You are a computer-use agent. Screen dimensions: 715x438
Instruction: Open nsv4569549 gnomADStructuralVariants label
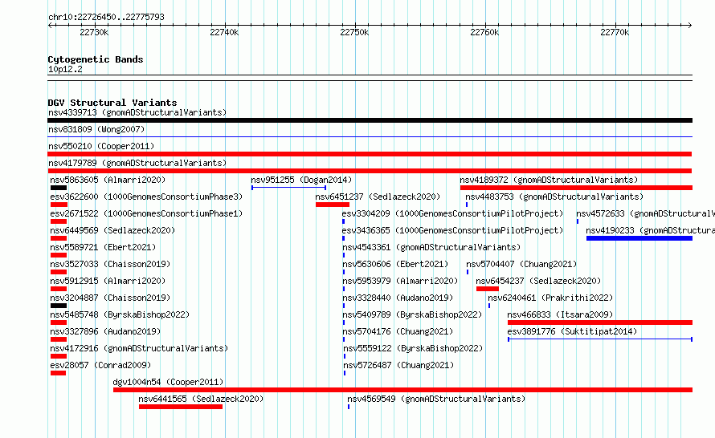click(436, 399)
